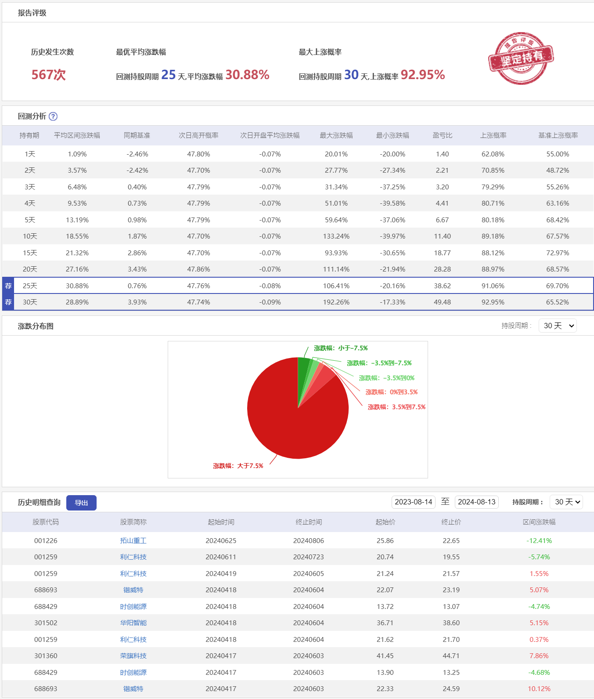Click 盈亏比 column header
594x699 pixels.
[442, 135]
